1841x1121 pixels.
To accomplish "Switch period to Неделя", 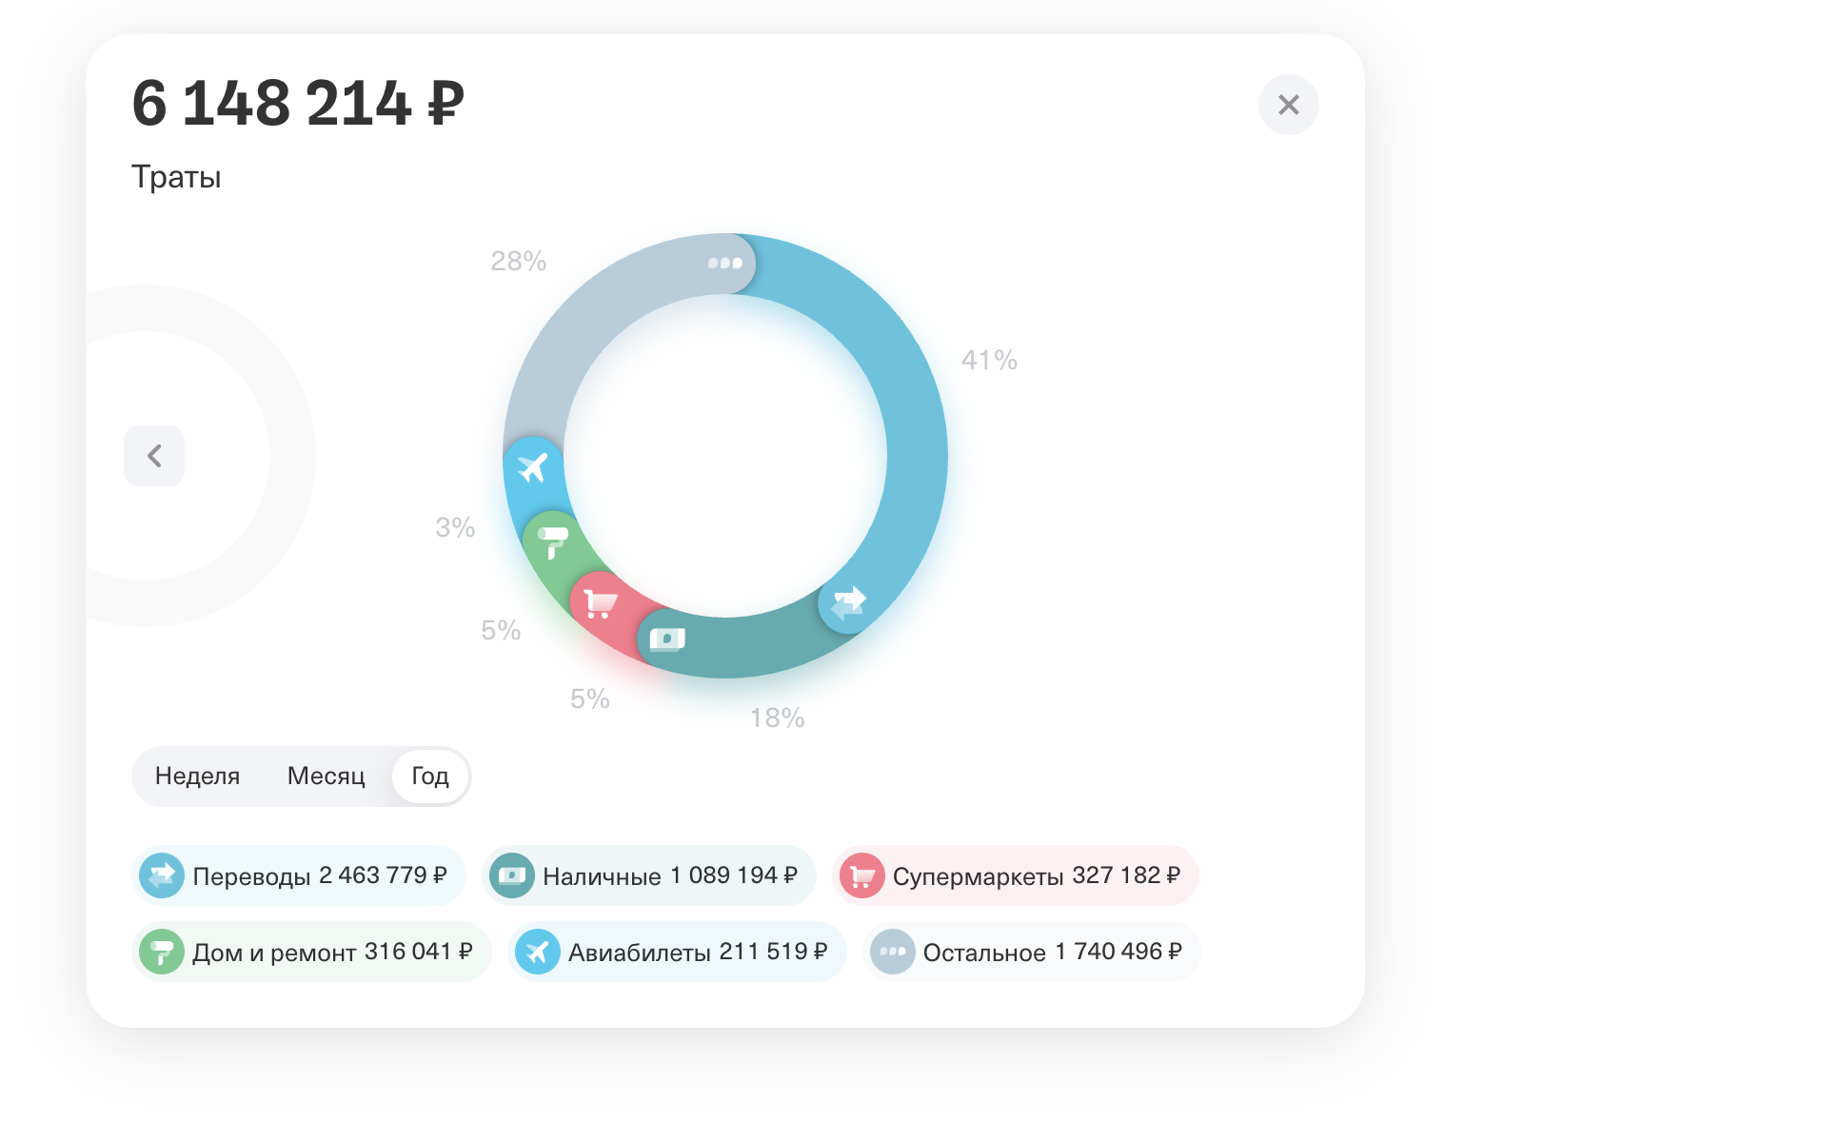I will tap(197, 777).
